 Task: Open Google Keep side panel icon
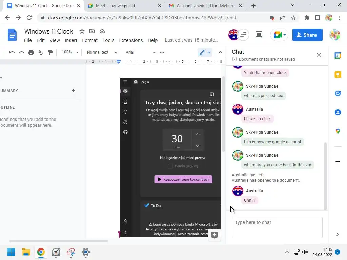coord(338,74)
